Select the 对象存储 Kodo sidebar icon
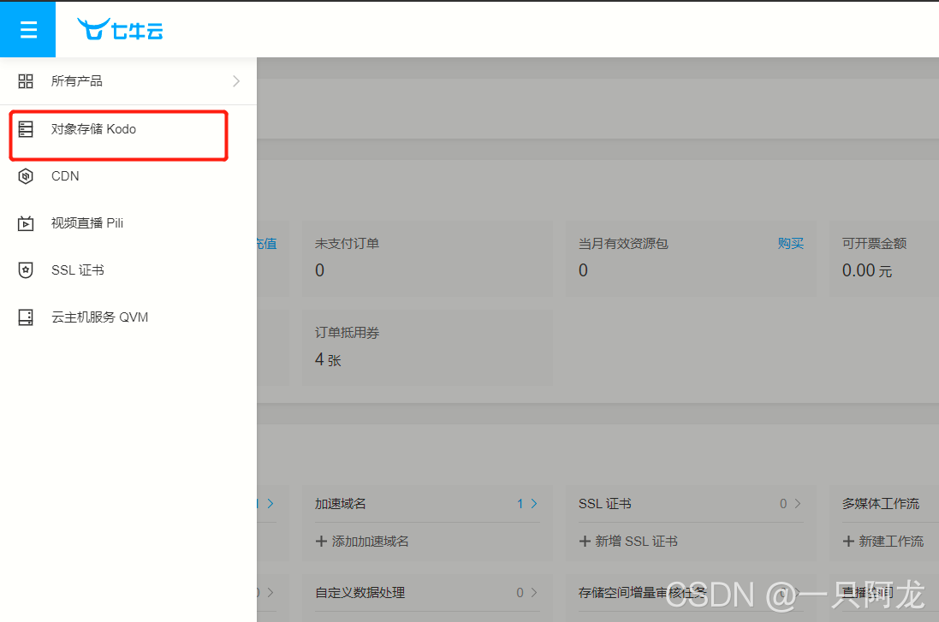The height and width of the screenshot is (622, 939). 26,128
